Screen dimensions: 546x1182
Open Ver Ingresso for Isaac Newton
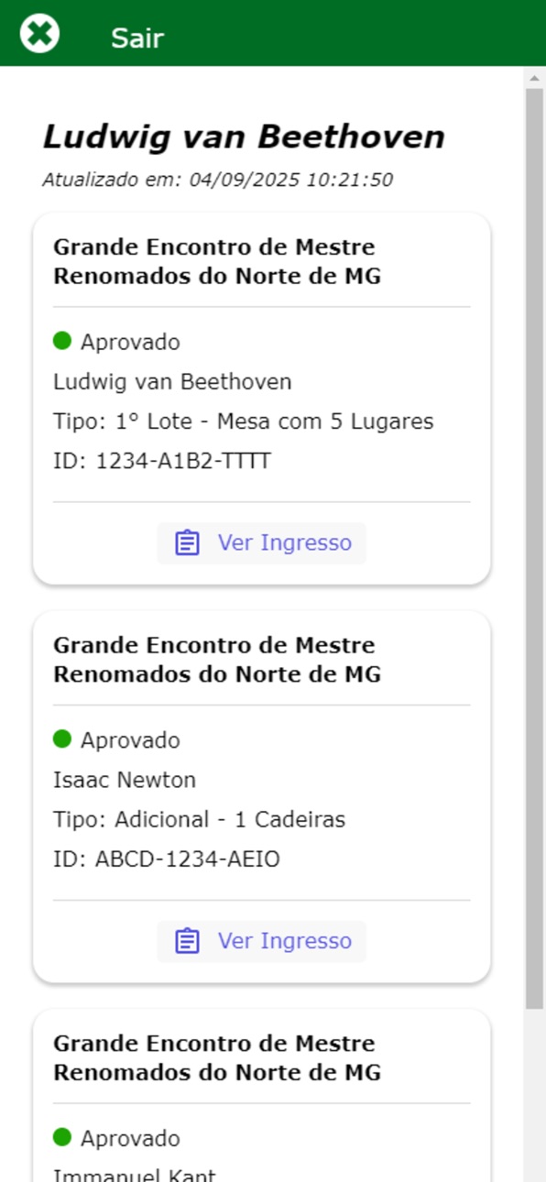coord(262,941)
